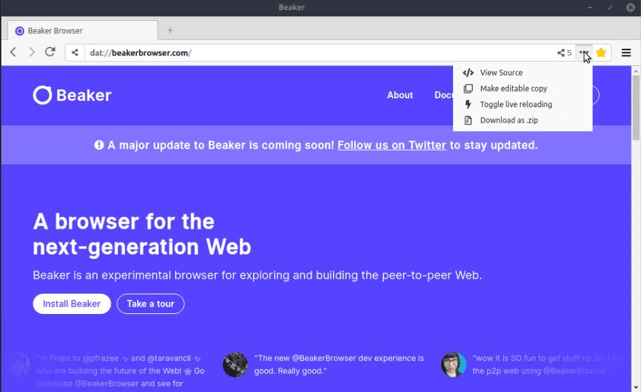Viewport: 641px width, 392px height.
Task: Choose View Source from the menu
Action: click(522, 73)
